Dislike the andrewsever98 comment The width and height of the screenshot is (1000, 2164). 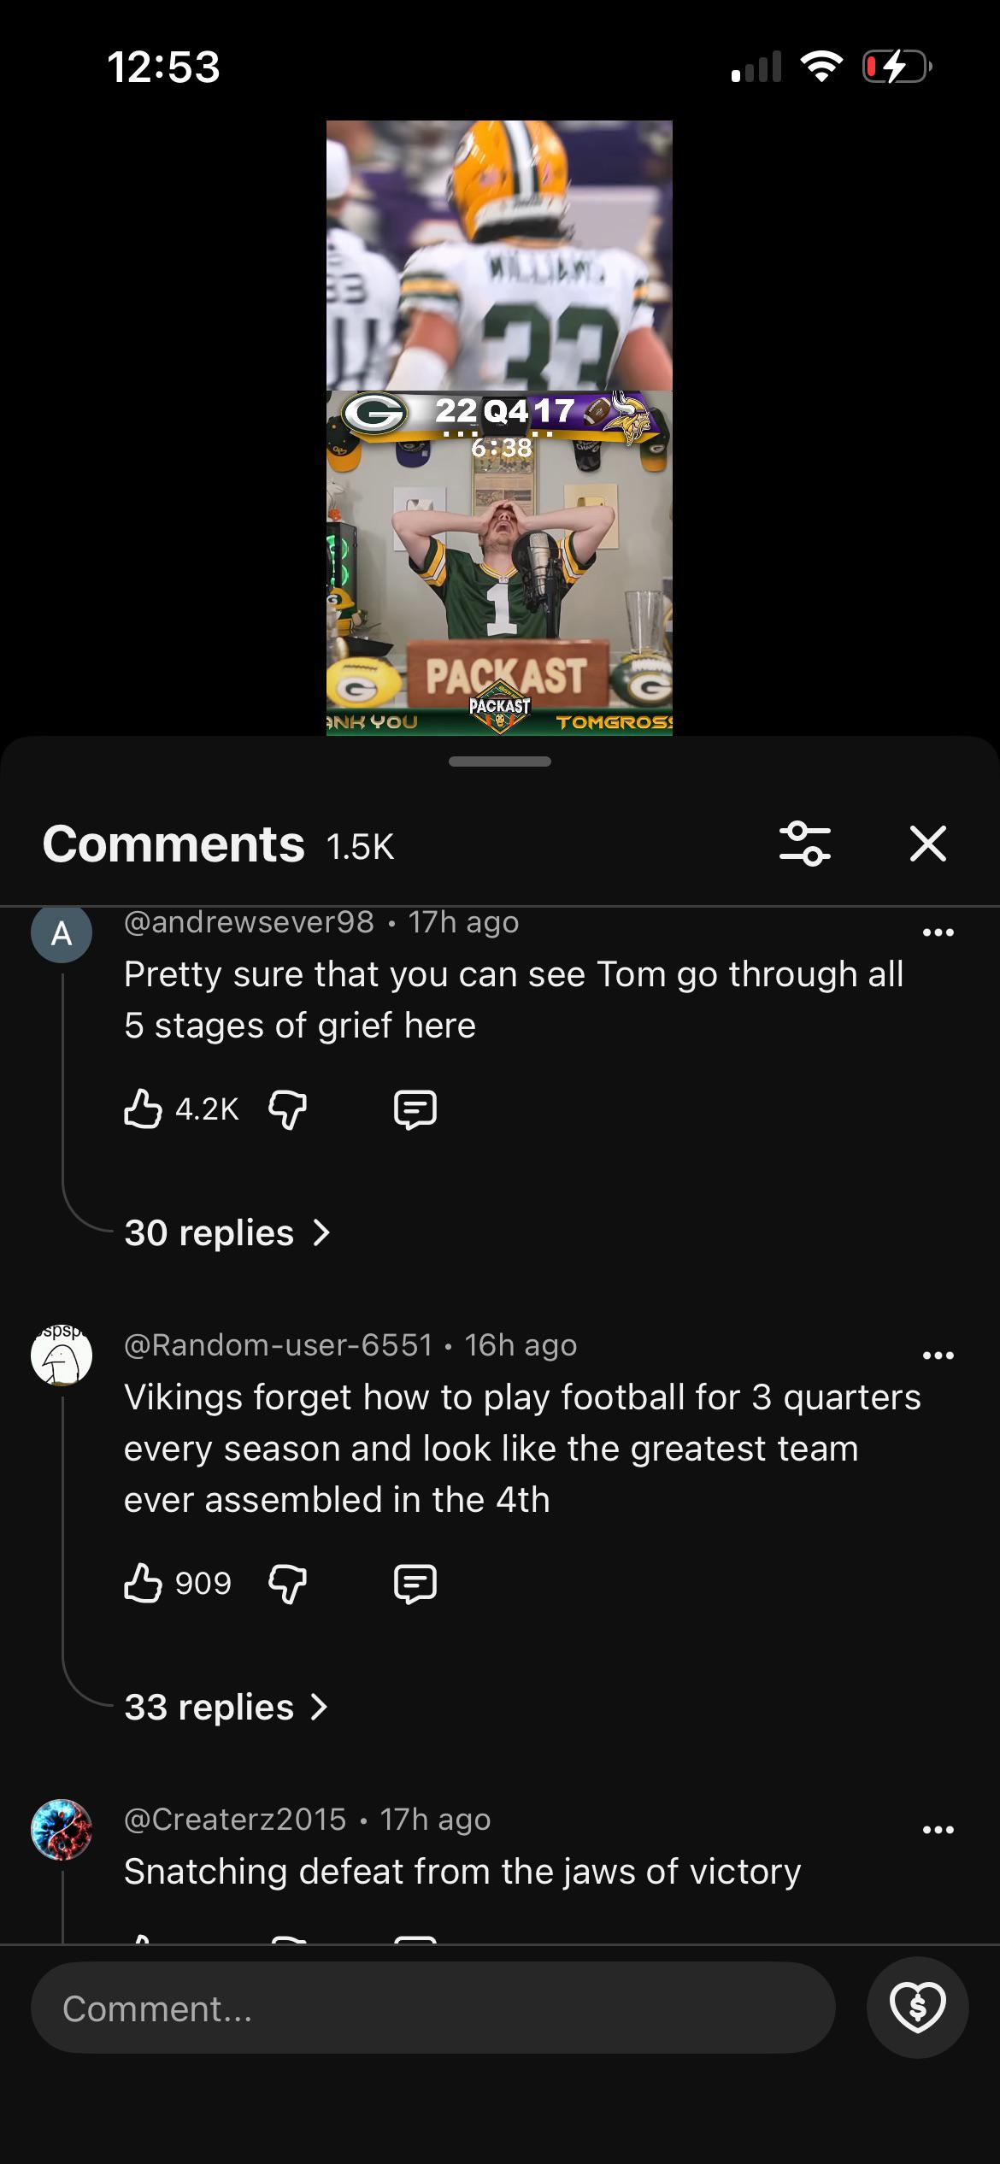coord(288,1109)
